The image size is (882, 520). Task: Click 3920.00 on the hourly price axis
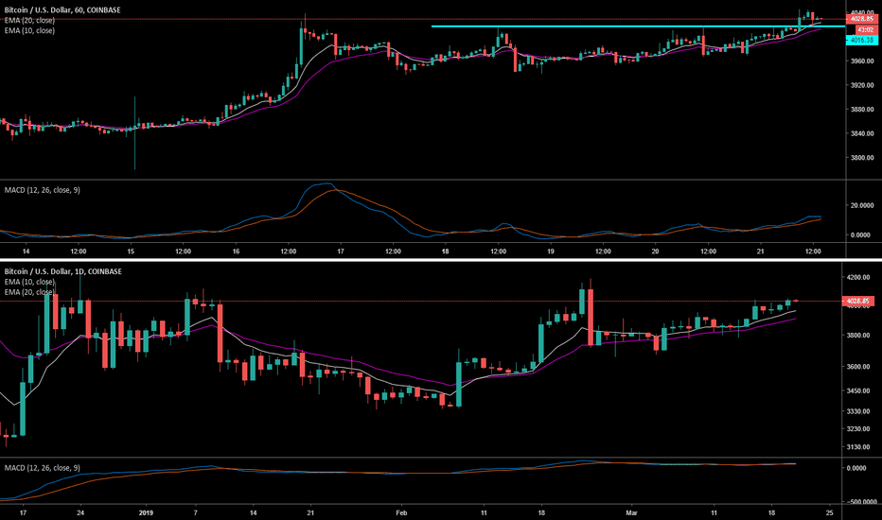pos(862,85)
